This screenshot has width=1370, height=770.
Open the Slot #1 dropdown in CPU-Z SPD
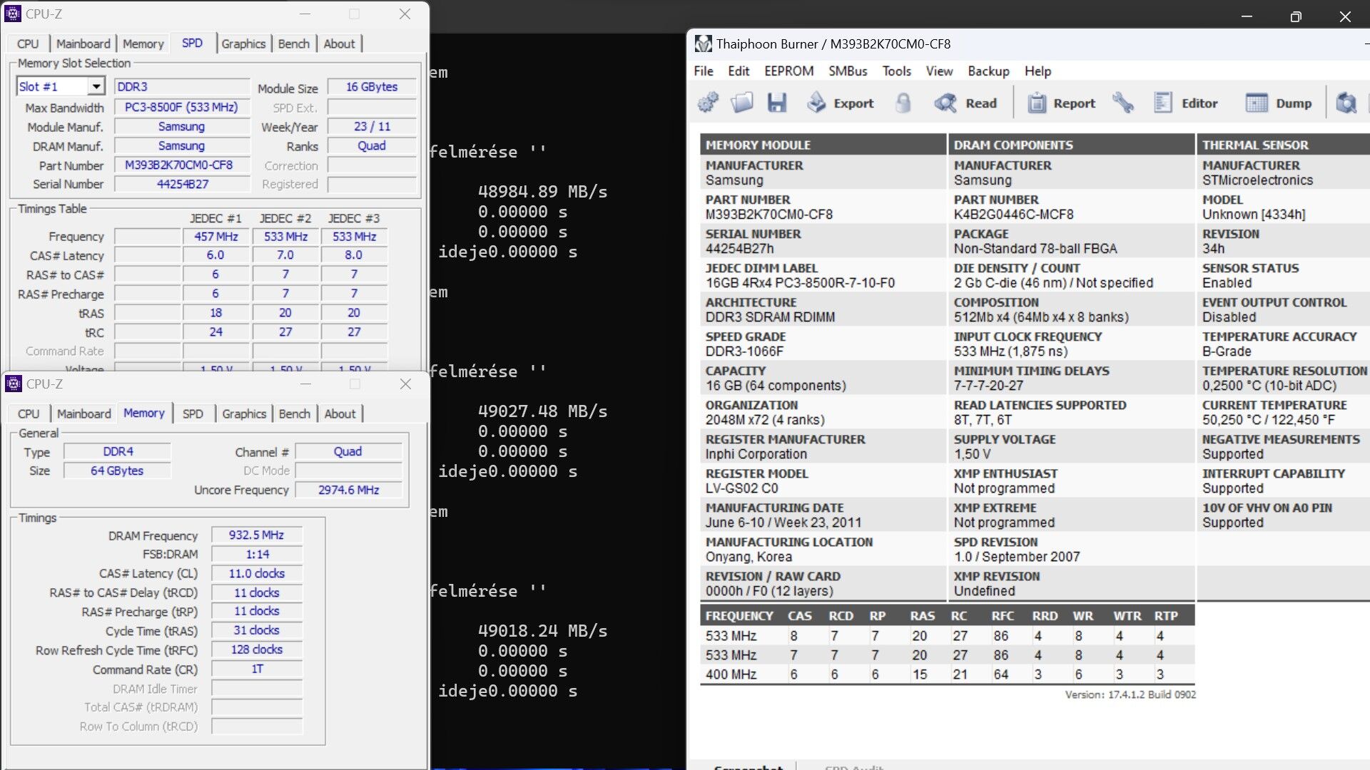[96, 86]
